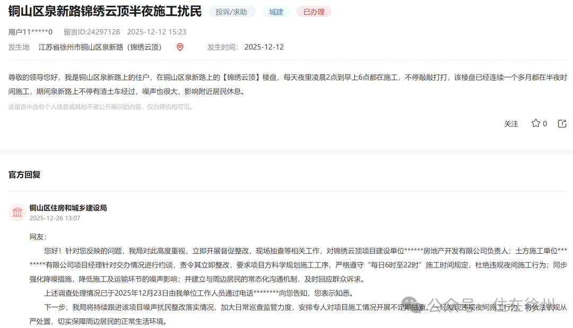The width and height of the screenshot is (573, 328).
Task: Click the red location pin icon
Action: point(179,47)
